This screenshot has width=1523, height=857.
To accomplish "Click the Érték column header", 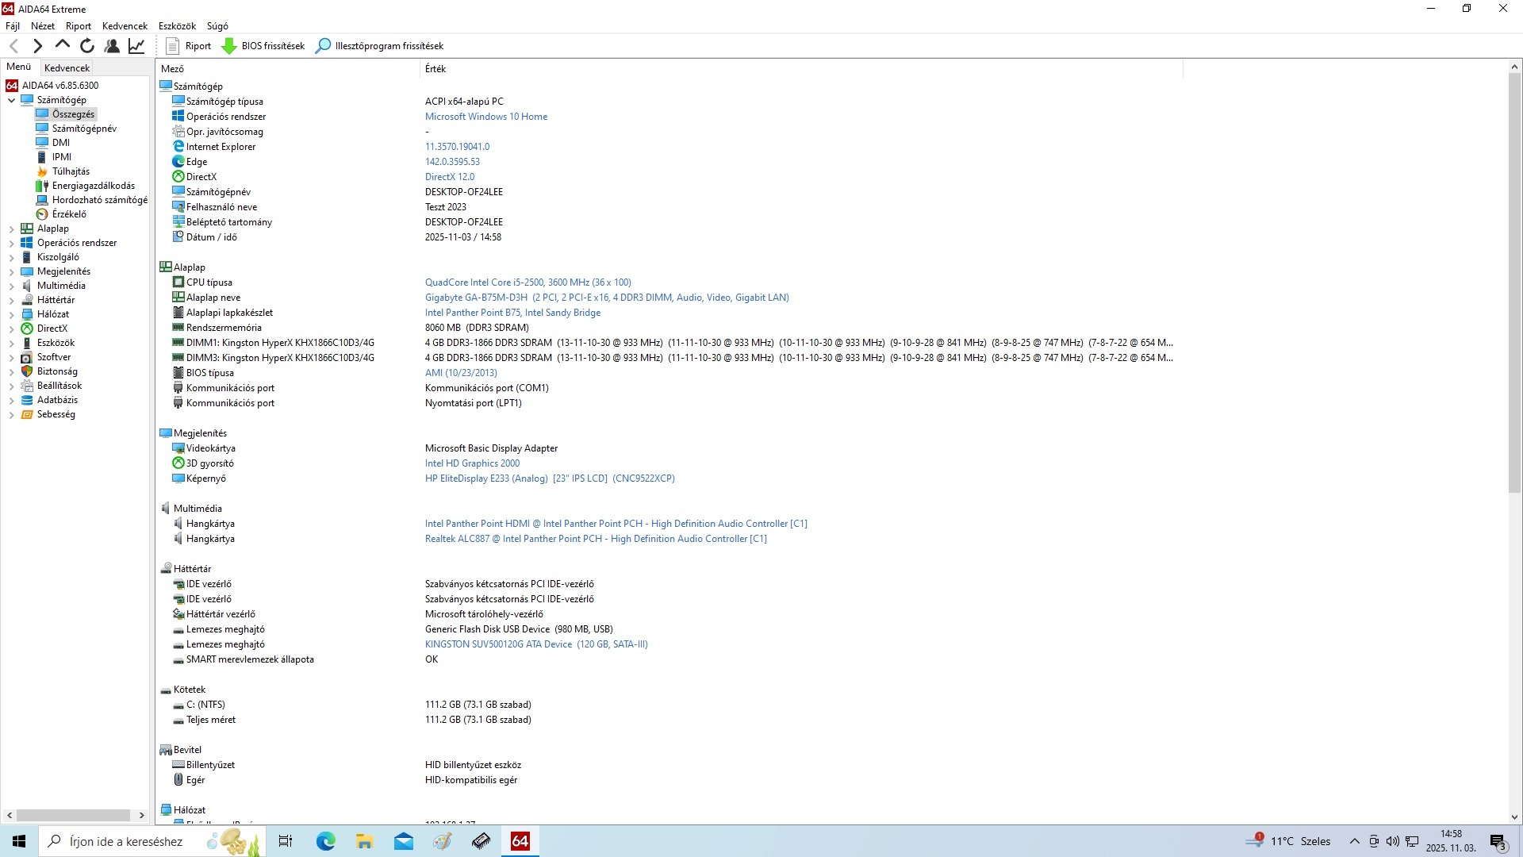I will coord(435,69).
